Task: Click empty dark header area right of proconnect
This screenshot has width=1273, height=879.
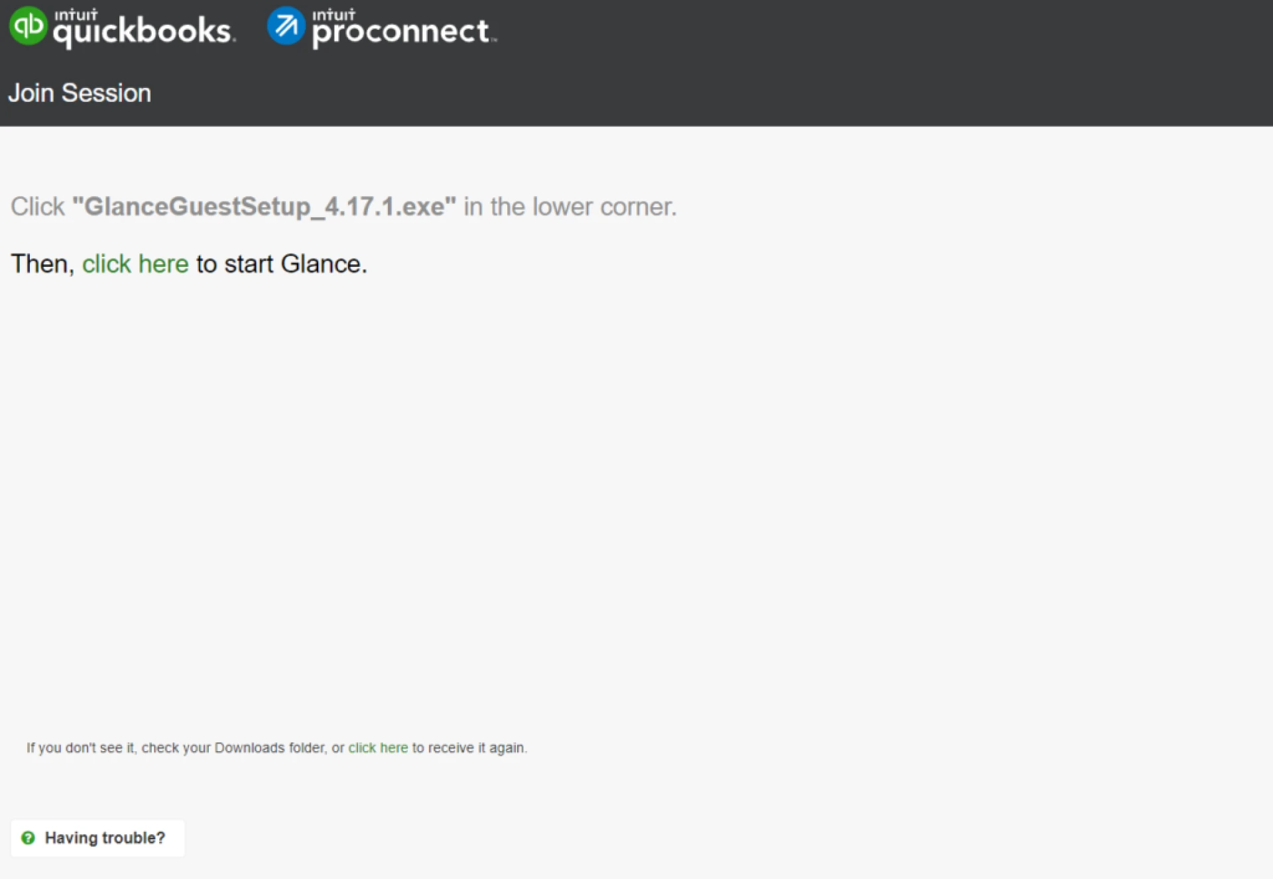Action: click(x=862, y=40)
